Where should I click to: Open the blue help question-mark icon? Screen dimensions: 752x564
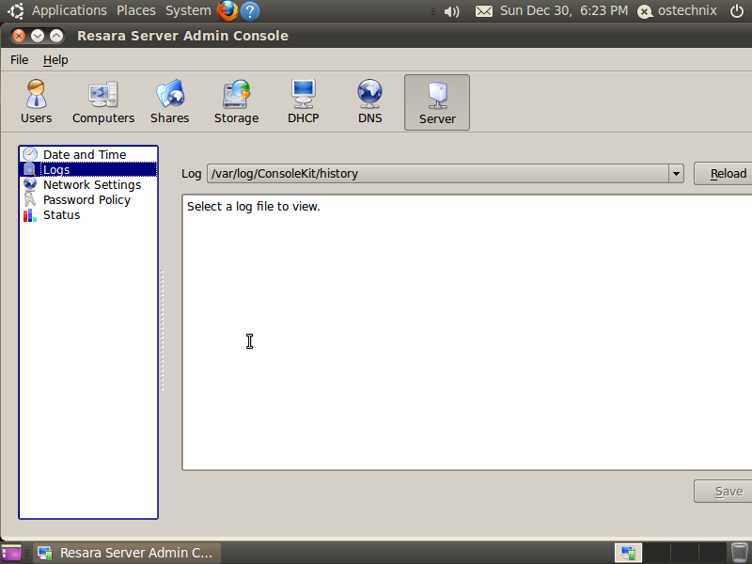(x=250, y=11)
